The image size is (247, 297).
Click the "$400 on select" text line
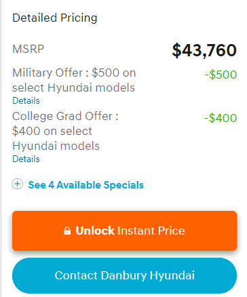tap(52, 131)
